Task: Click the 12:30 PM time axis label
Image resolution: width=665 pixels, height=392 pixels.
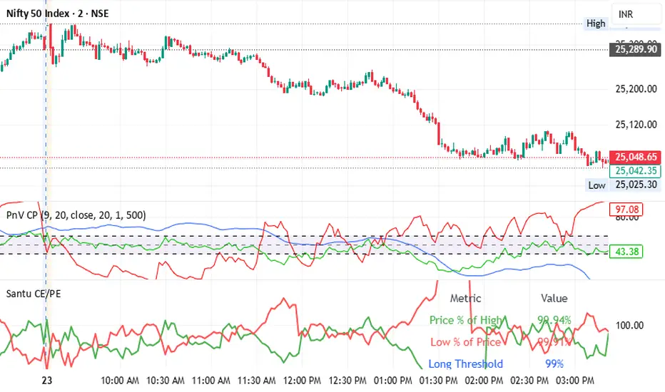Action: coord(347,380)
